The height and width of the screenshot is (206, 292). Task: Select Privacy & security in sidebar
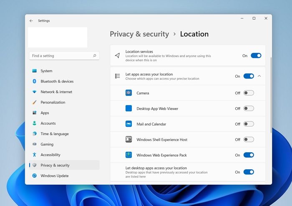[x=64, y=165]
